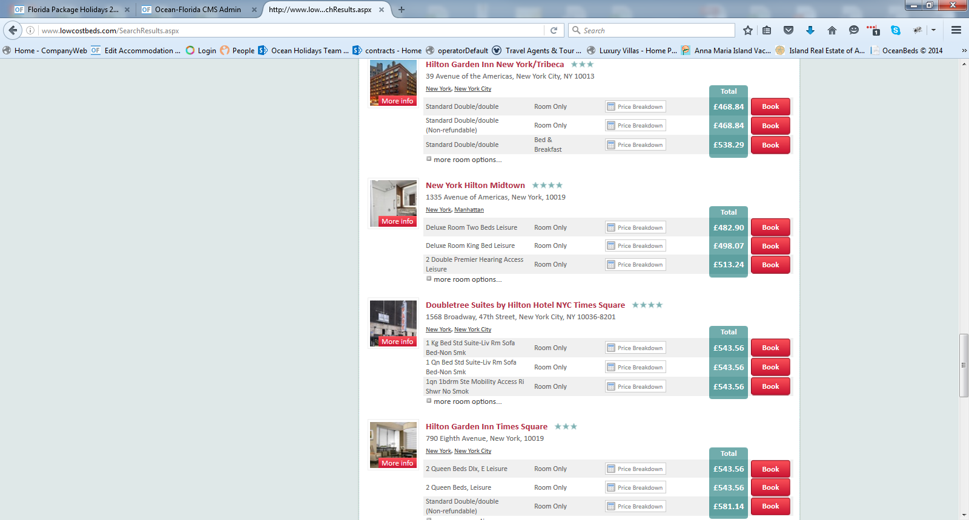Book the £581.14 non-refundable room

(770, 506)
